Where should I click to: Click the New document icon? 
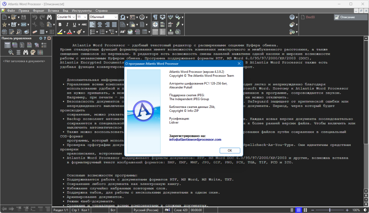click(x=4, y=17)
